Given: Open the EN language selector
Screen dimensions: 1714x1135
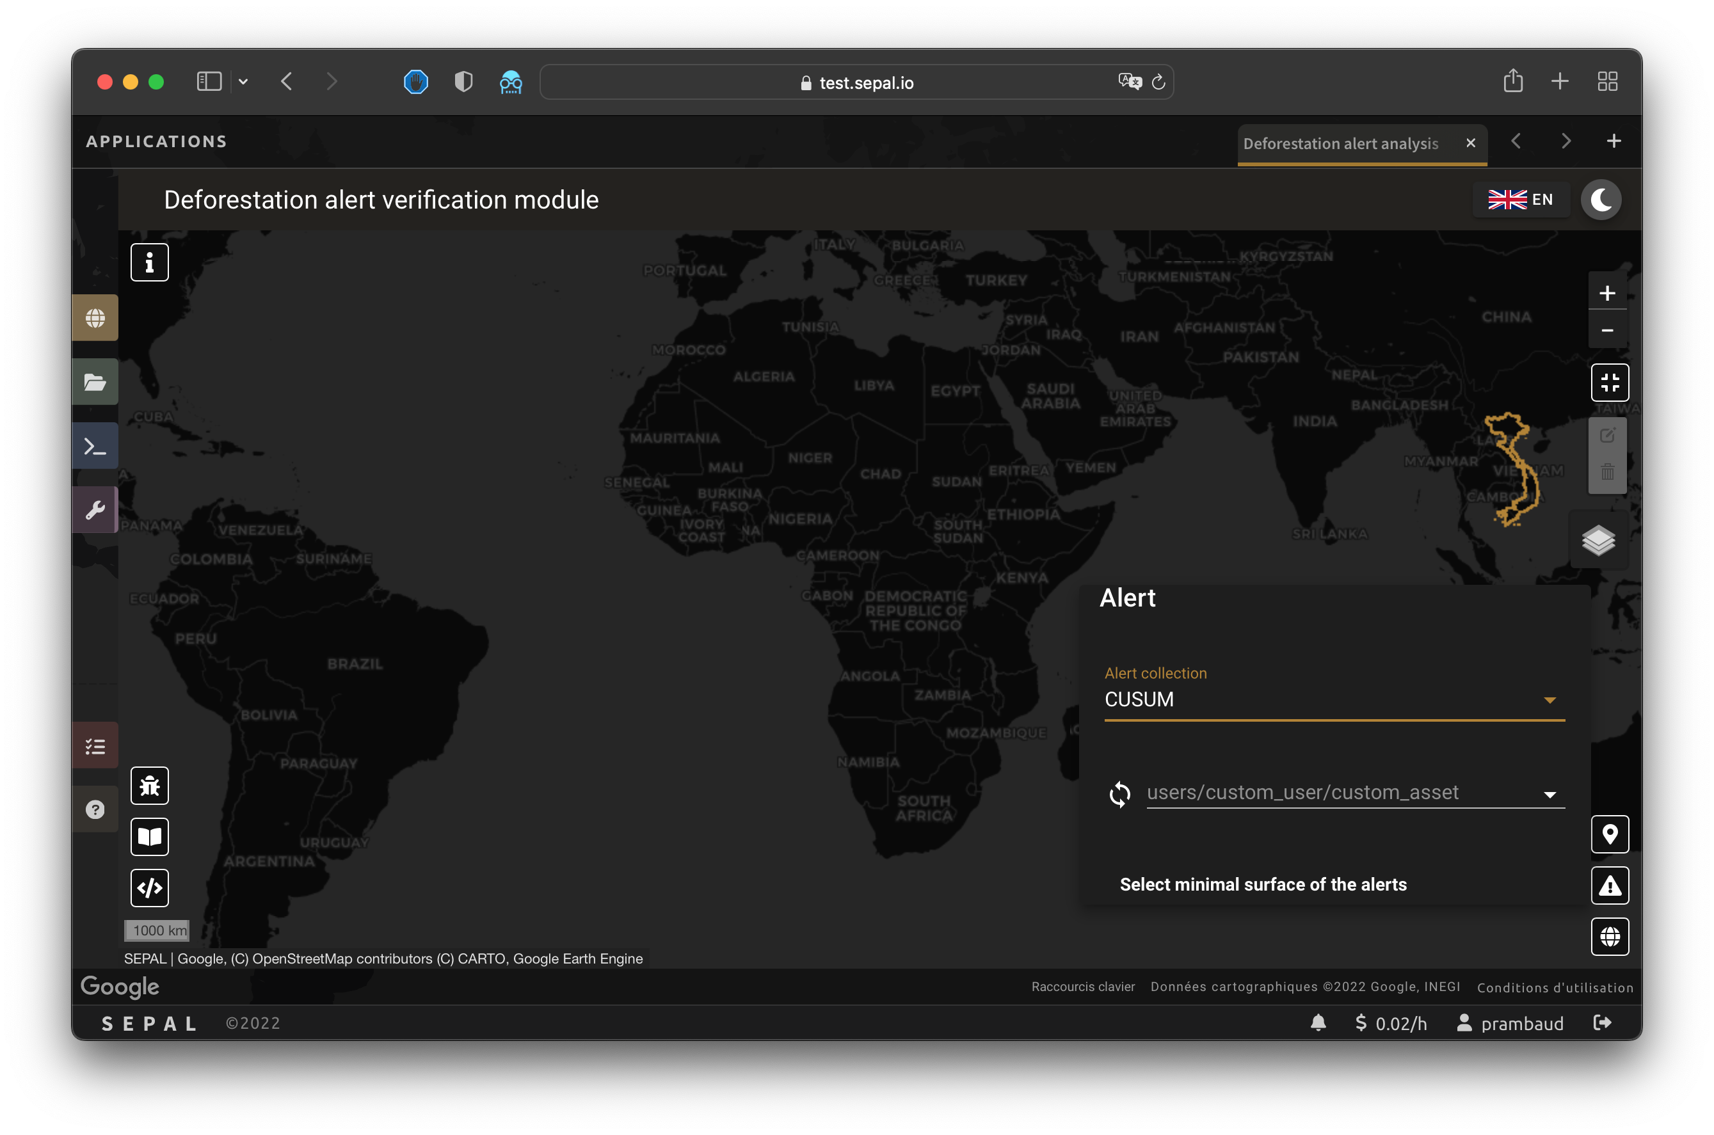Looking at the screenshot, I should 1521,200.
